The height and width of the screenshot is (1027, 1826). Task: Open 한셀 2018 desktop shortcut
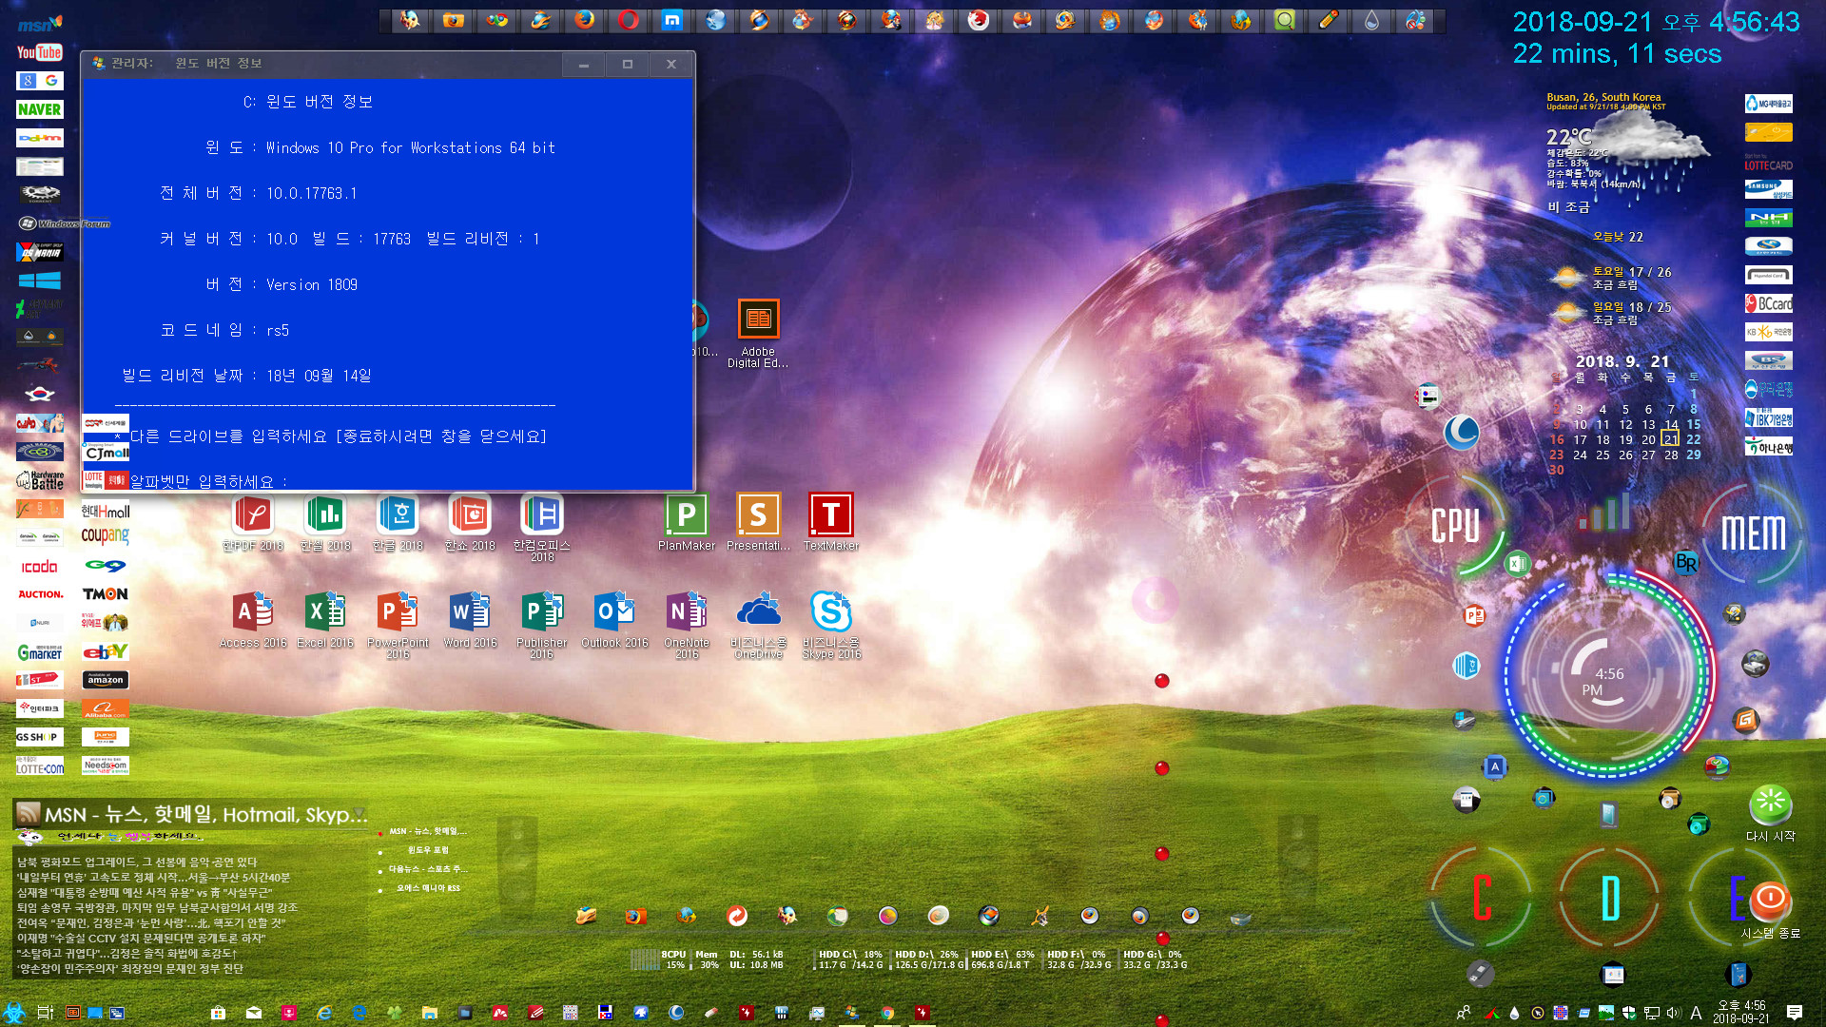[325, 523]
